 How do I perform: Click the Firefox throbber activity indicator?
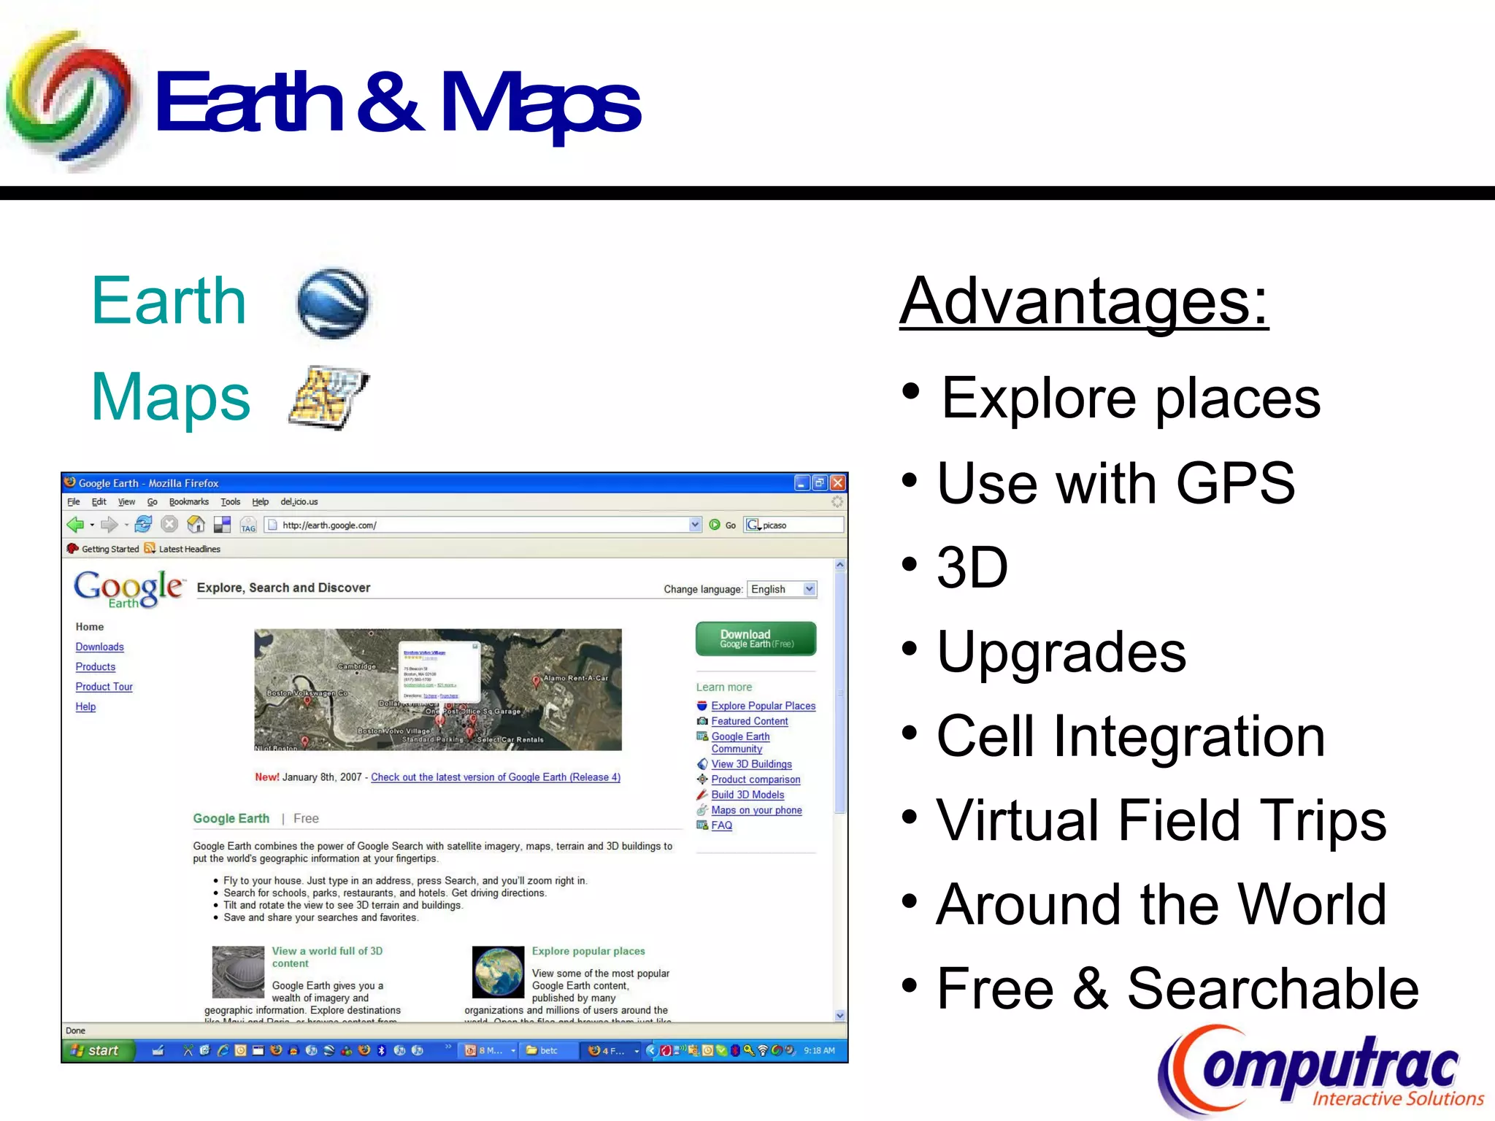pyautogui.click(x=837, y=501)
